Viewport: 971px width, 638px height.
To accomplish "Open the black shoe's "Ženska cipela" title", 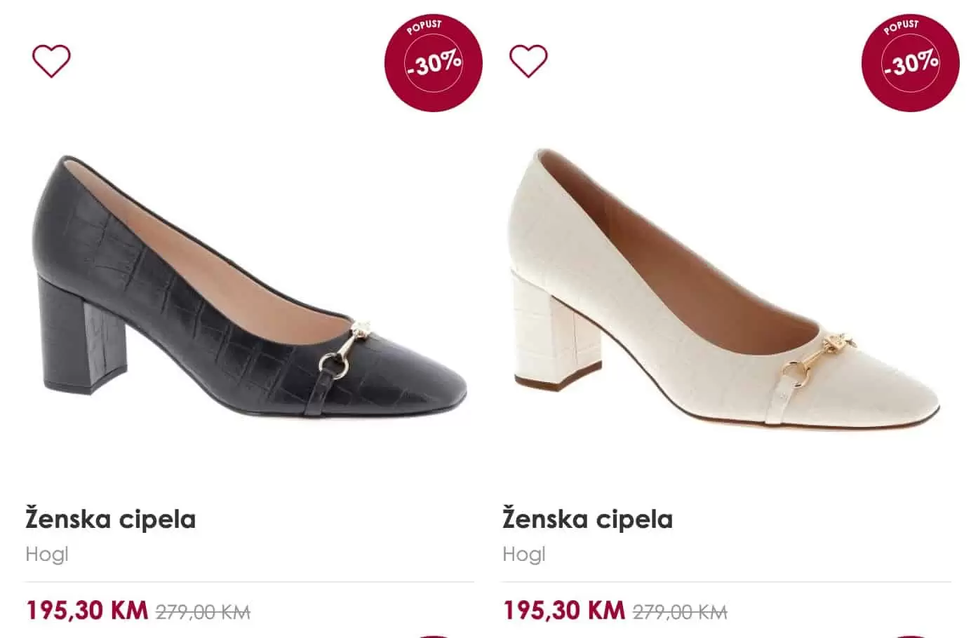I will (x=111, y=520).
